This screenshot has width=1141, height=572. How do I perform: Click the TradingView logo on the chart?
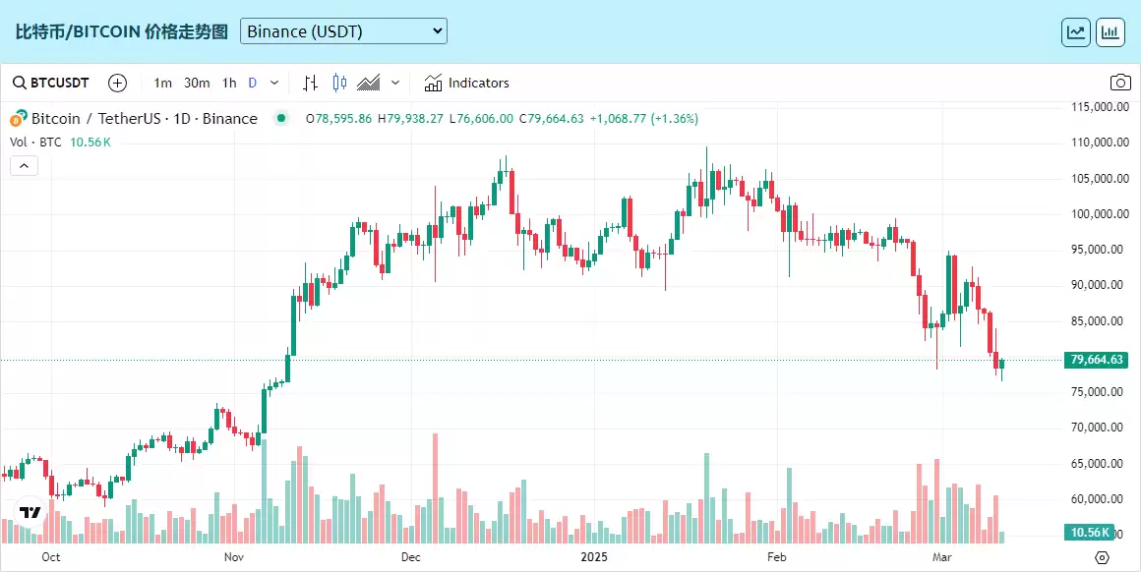click(x=30, y=512)
